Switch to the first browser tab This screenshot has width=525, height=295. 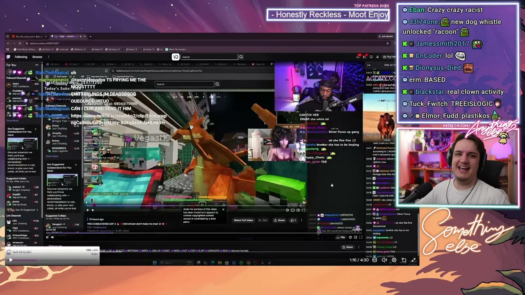click(x=29, y=36)
